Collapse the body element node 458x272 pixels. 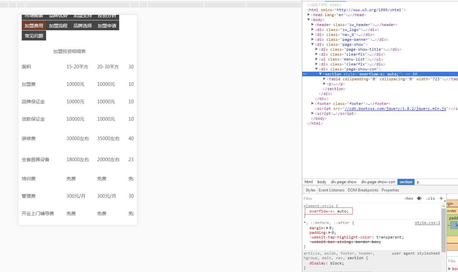coord(309,20)
